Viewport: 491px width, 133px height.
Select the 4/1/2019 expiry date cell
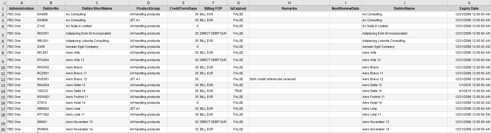click(469, 91)
